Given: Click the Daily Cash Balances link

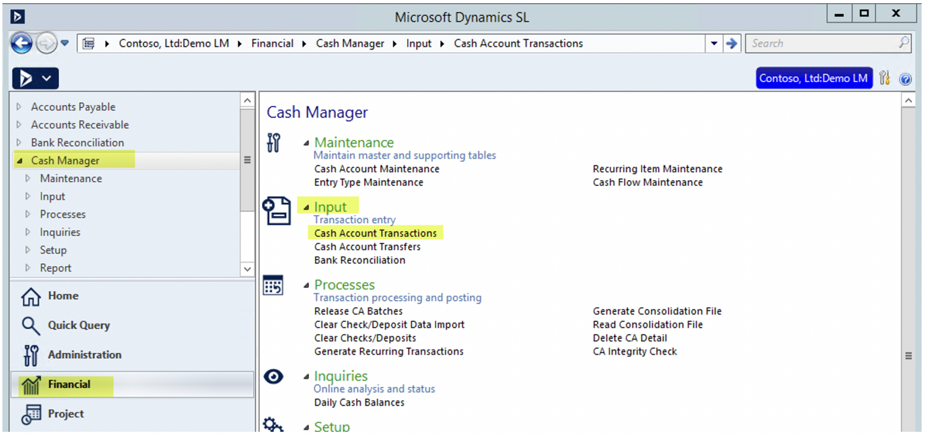Looking at the screenshot, I should pos(359,402).
